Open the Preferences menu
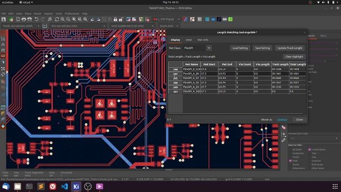341x192 pixels. (72, 13)
